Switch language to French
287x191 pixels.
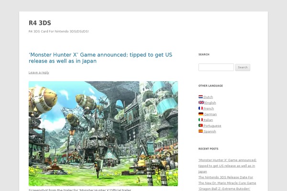pos(209,108)
